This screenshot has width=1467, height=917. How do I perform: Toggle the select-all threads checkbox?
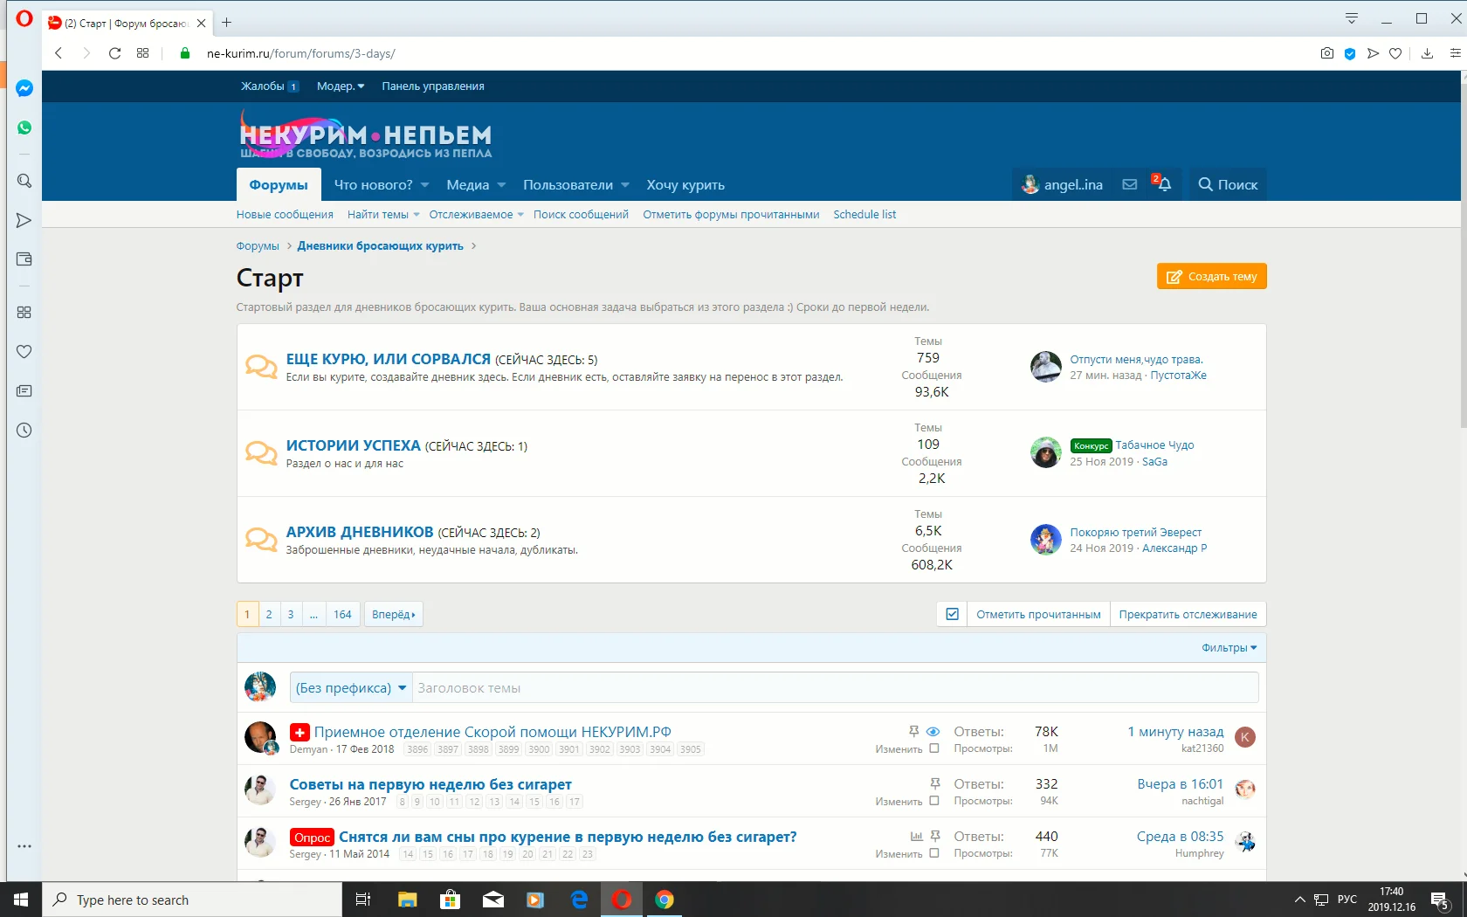pos(953,614)
